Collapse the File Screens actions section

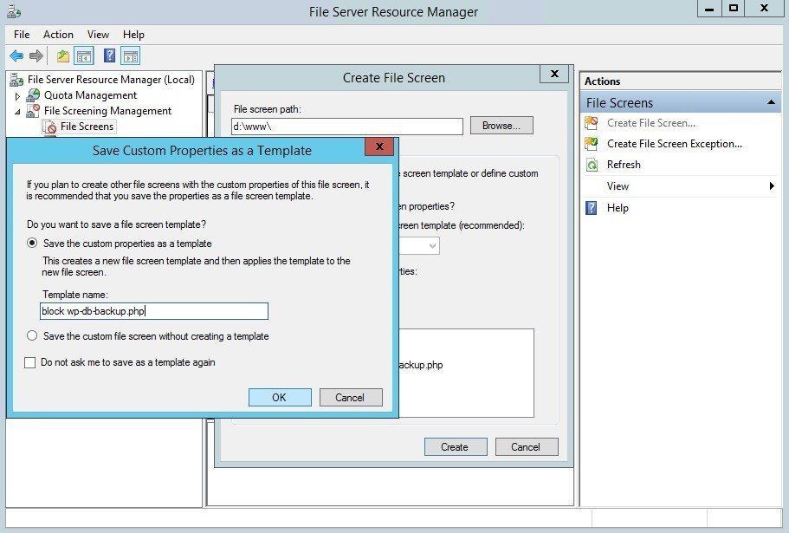coord(772,103)
